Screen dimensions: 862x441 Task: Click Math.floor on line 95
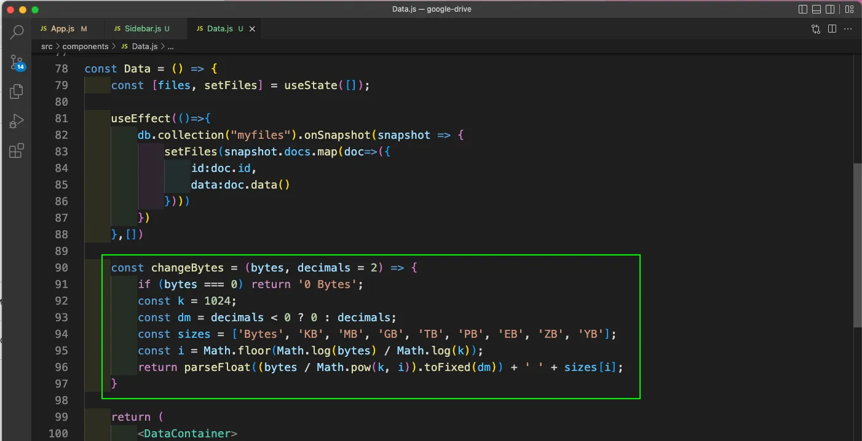[x=237, y=351]
